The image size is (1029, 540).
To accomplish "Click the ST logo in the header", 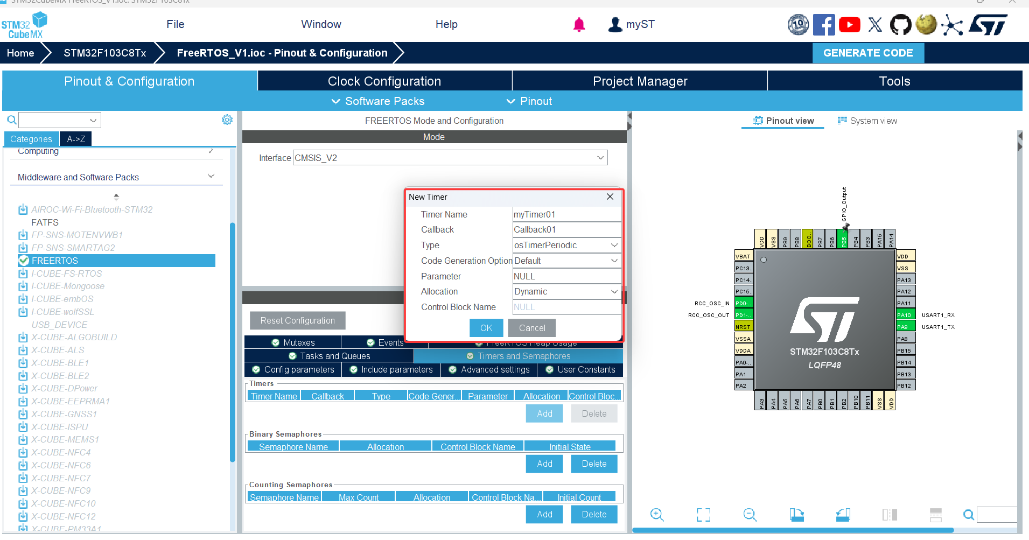I will click(988, 25).
